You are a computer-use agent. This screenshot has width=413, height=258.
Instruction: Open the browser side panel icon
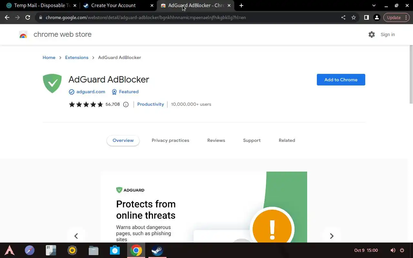coord(366,17)
